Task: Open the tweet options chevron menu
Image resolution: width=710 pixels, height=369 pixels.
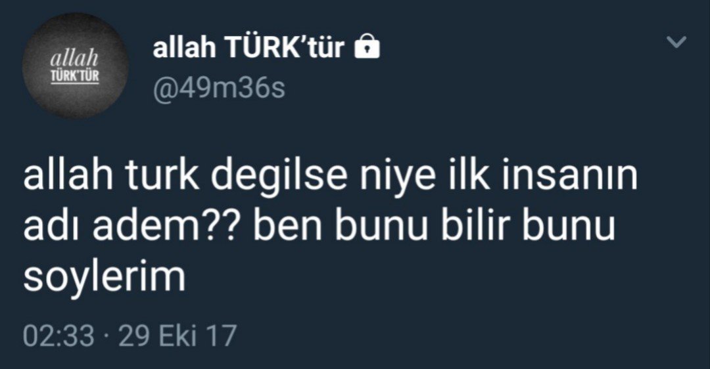Action: [x=676, y=42]
